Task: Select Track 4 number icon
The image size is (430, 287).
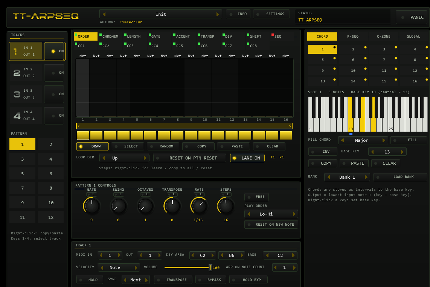Action: pos(17,115)
